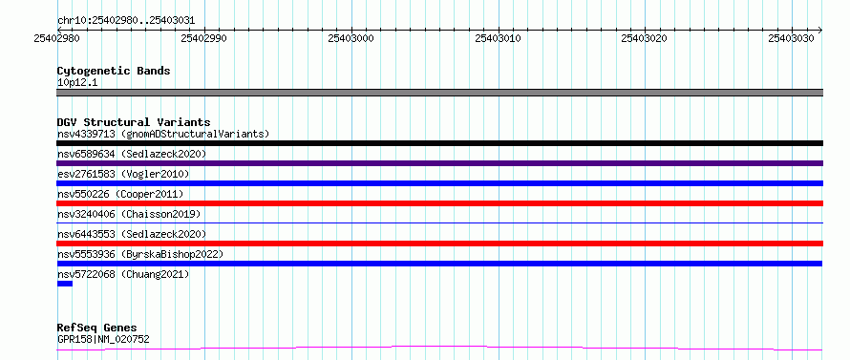Select the RefSeq Genes track title
Viewport: 850px width, 360px height.
(x=97, y=328)
